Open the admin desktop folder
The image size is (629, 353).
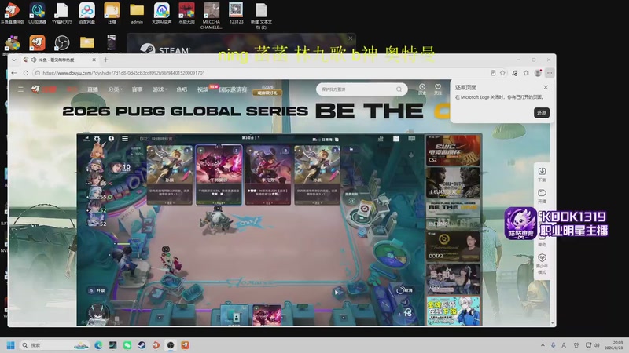point(137,13)
